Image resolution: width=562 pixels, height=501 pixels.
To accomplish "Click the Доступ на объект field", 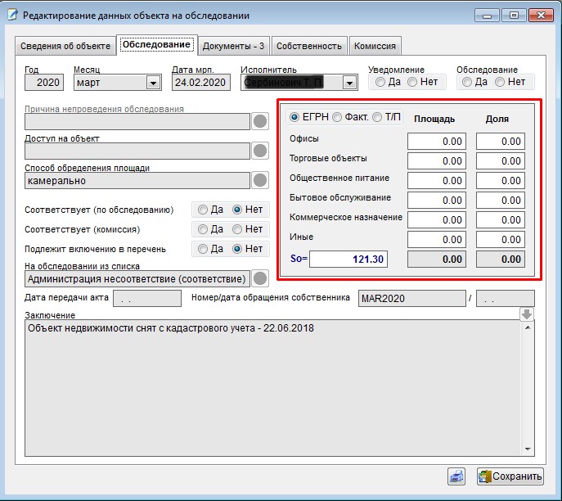I will tap(137, 151).
